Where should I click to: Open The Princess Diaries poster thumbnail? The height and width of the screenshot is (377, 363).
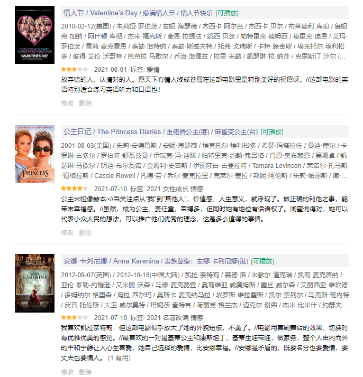tap(34, 154)
